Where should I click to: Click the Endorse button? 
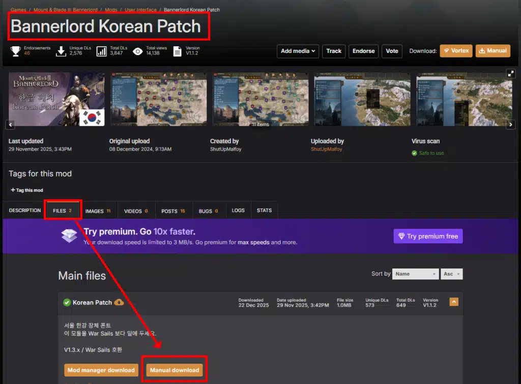pyautogui.click(x=363, y=51)
